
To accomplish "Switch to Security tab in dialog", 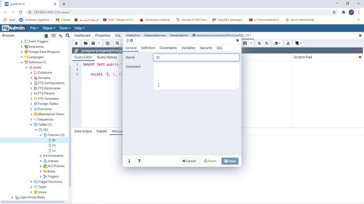I will [x=206, y=48].
